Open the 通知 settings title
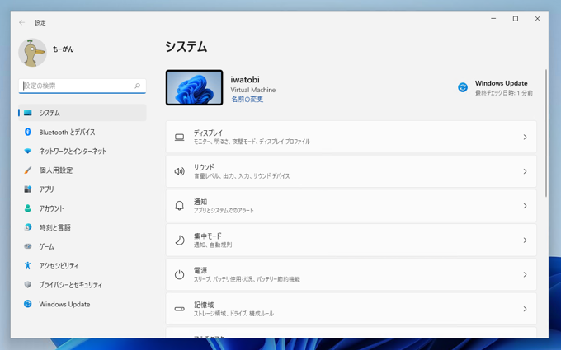Screen dimensions: 561x350 click(200, 202)
